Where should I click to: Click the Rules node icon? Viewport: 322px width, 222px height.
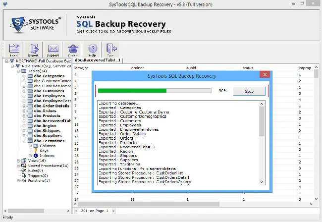coord(24,170)
